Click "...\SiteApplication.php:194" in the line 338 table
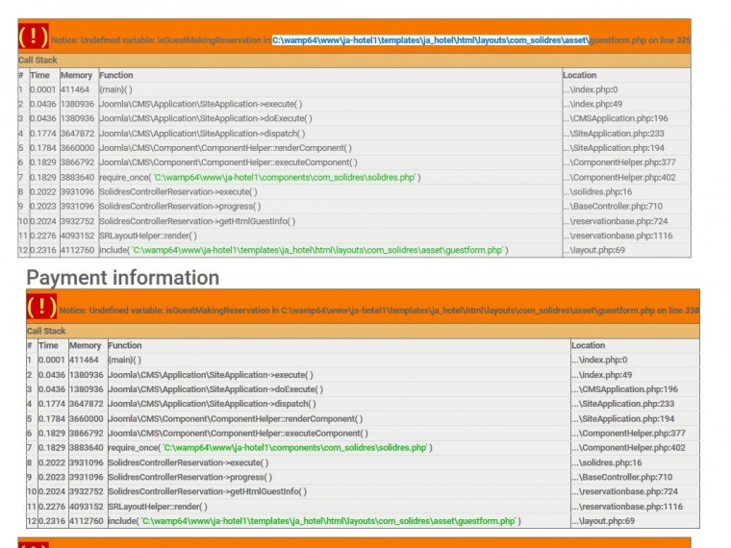 coord(623,418)
